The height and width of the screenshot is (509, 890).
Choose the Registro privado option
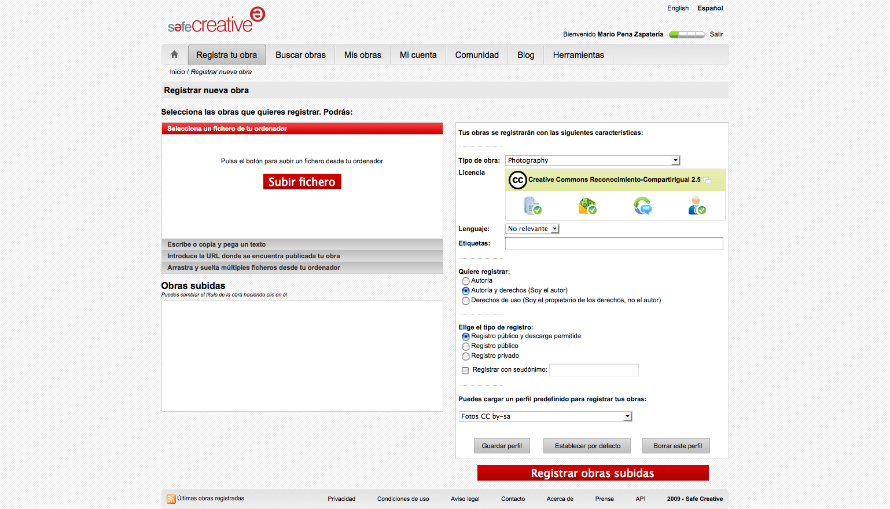coord(466,356)
